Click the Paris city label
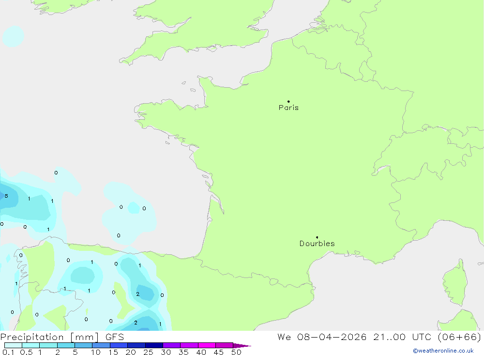Viewport: 484px width, 355px height. click(x=288, y=108)
